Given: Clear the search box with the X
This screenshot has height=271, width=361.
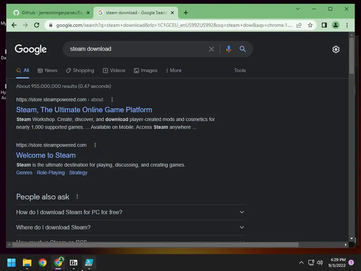Looking at the screenshot, I should [x=212, y=49].
